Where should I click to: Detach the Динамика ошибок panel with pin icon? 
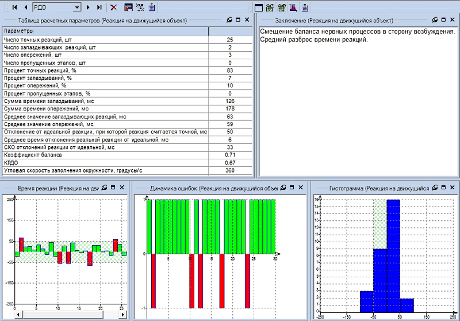[x=282, y=188]
